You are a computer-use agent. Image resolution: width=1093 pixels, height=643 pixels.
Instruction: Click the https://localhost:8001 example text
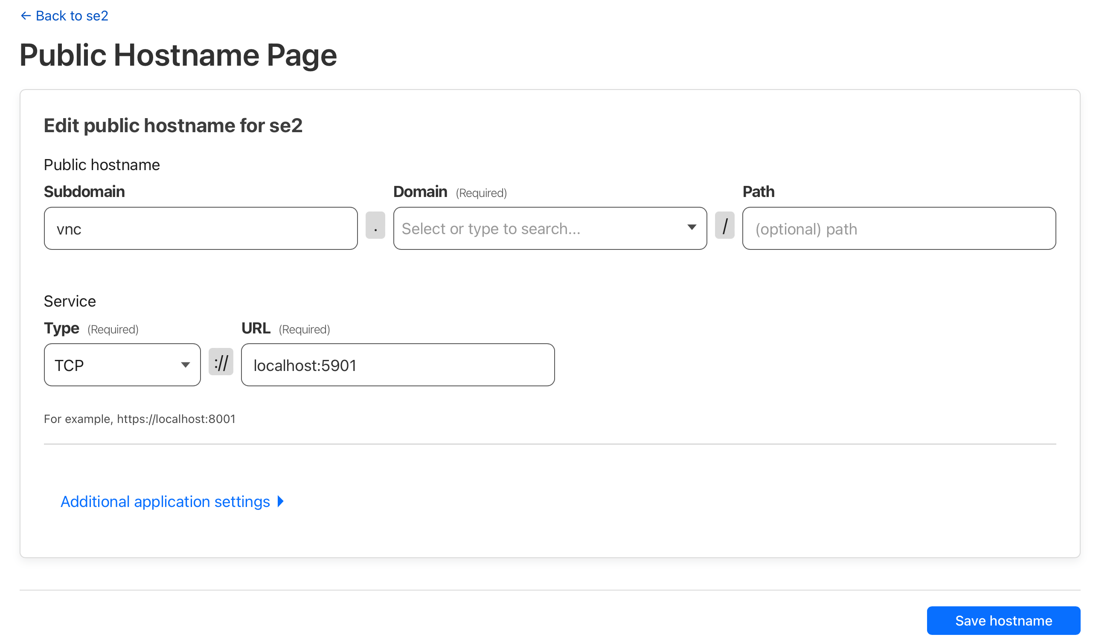(x=176, y=419)
